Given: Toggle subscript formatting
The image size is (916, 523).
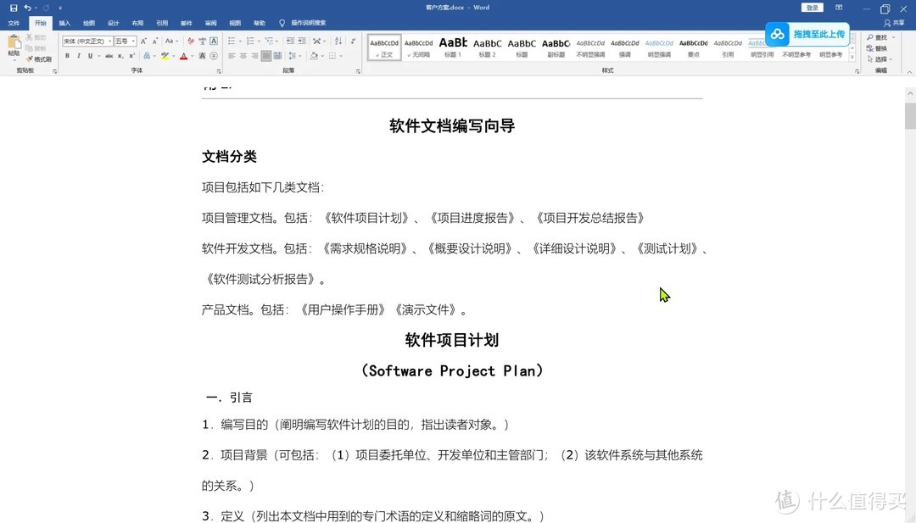Looking at the screenshot, I should (x=120, y=56).
